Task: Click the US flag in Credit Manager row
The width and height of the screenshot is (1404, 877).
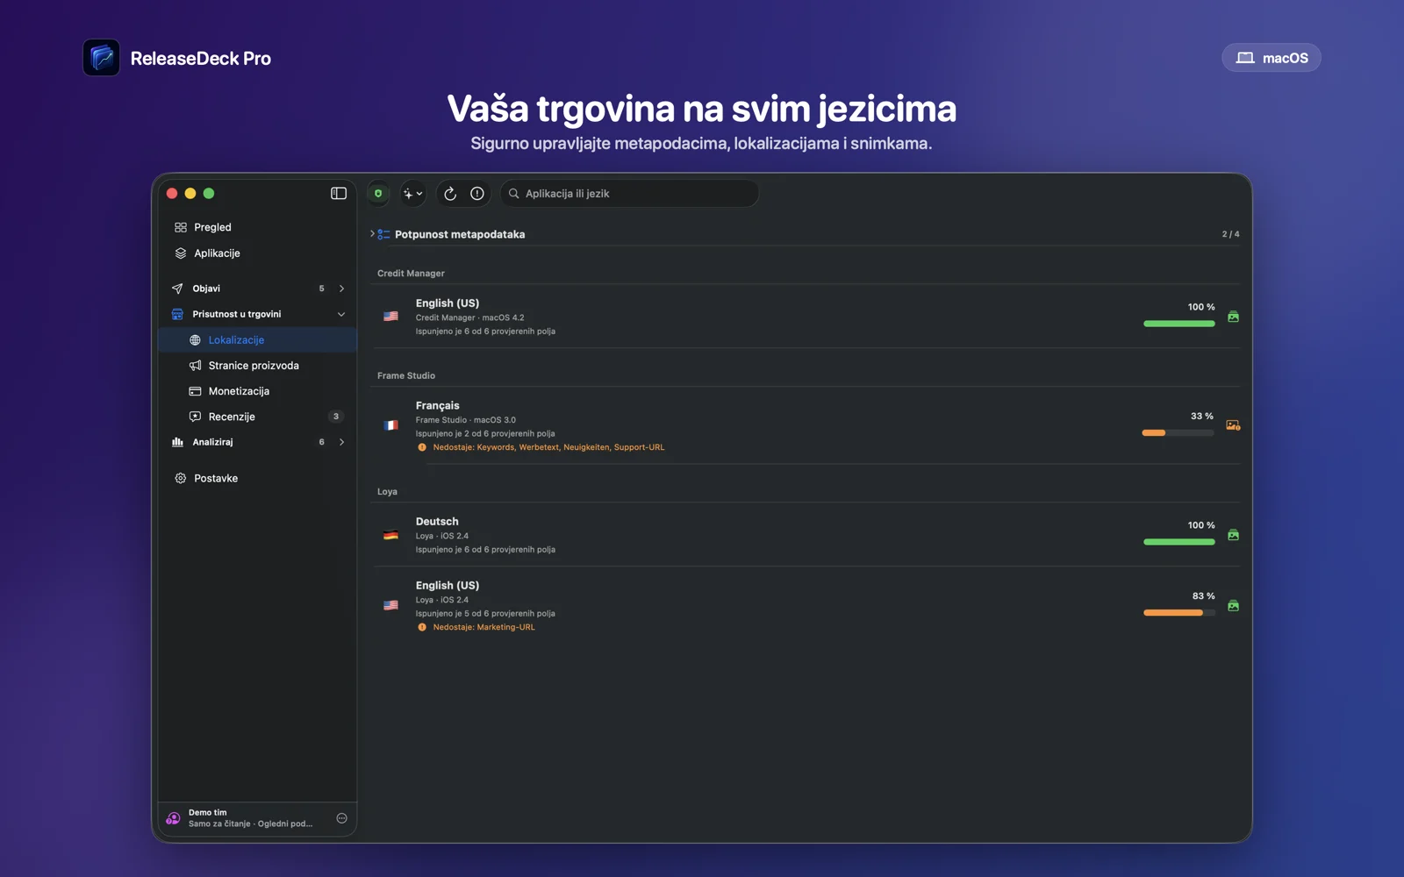Action: [x=391, y=317]
